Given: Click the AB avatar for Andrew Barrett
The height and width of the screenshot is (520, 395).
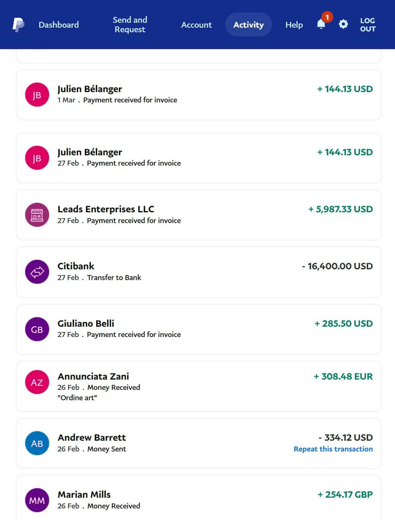Looking at the screenshot, I should 37,443.
